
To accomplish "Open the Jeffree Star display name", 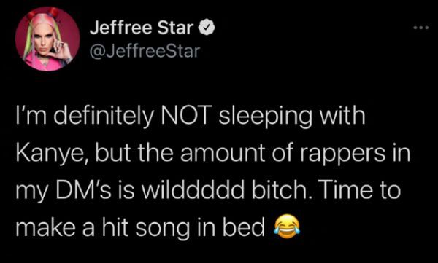I will click(x=142, y=28).
